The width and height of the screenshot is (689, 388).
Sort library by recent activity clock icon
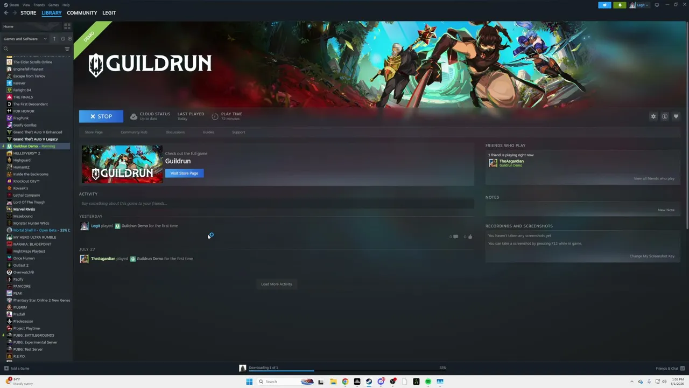62,39
